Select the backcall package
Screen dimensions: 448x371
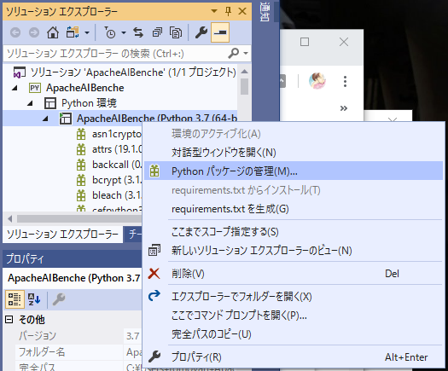[x=117, y=165]
